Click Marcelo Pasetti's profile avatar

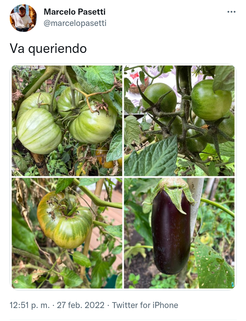click(x=23, y=18)
